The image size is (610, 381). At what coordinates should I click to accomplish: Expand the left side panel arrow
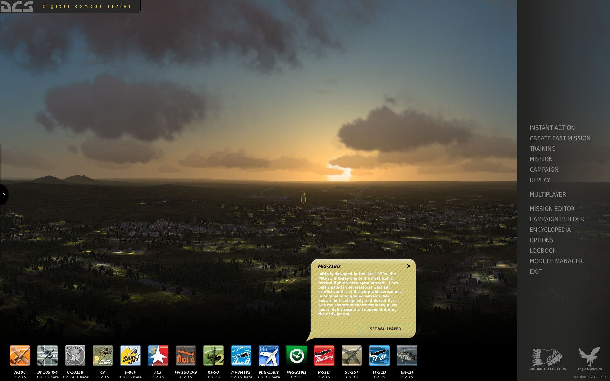point(4,195)
